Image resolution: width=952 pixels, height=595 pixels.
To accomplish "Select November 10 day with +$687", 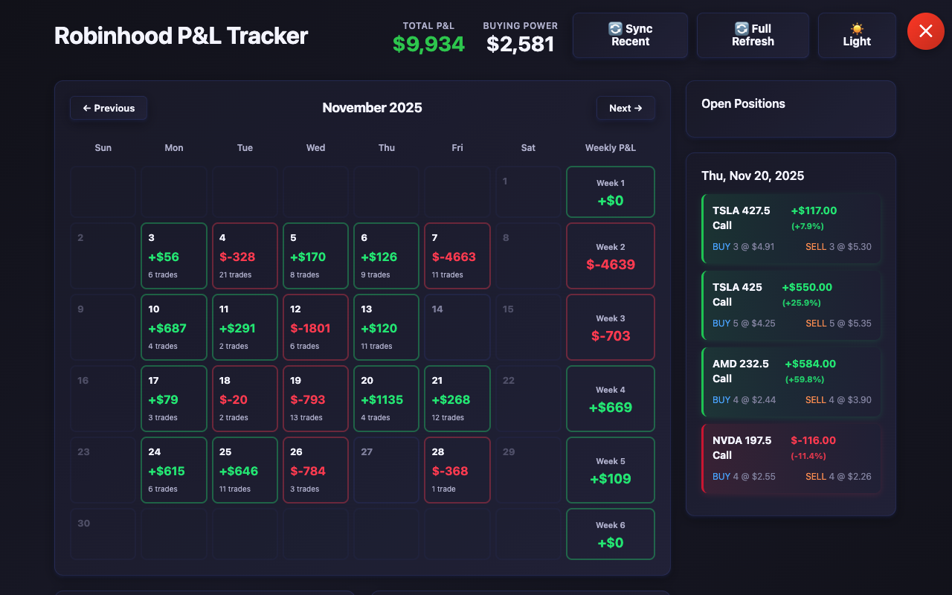I will click(174, 327).
